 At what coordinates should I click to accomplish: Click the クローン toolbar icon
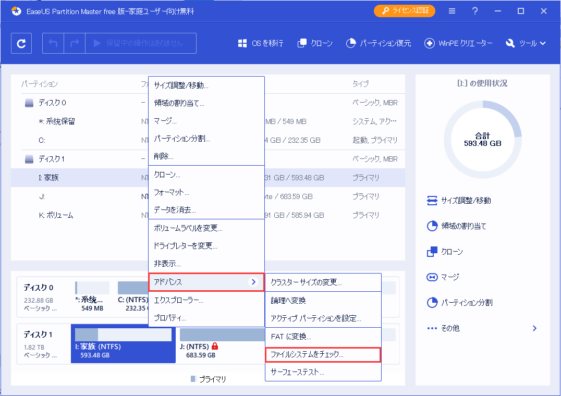tap(302, 43)
